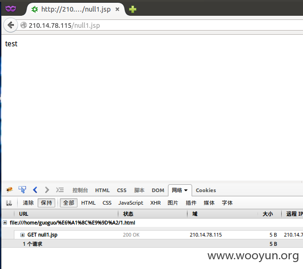Click the 210.14.78.115 domain cell
The width and height of the screenshot is (303, 269).
coord(206,235)
